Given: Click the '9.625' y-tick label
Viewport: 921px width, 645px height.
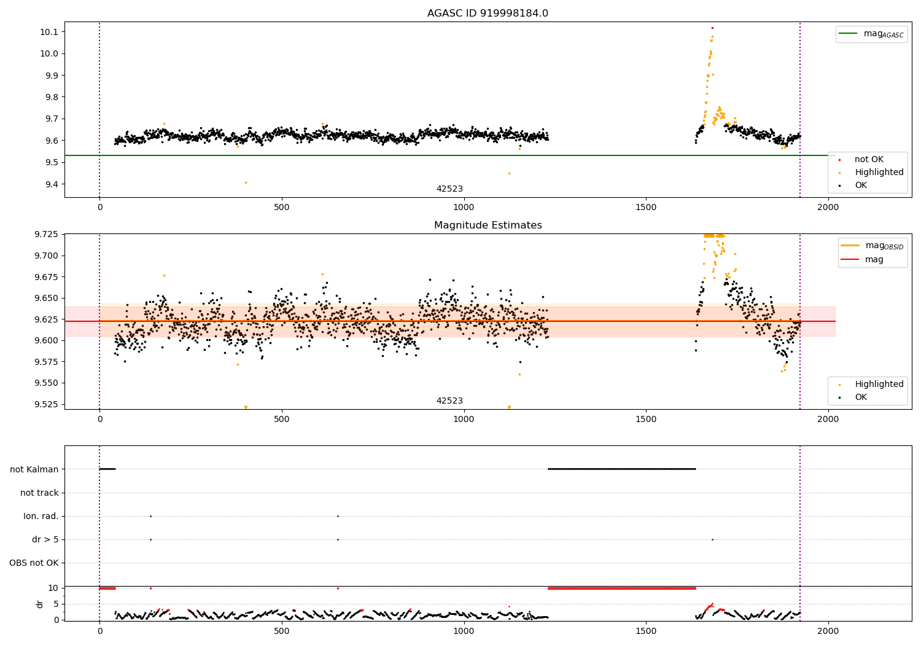Looking at the screenshot, I should (x=47, y=319).
